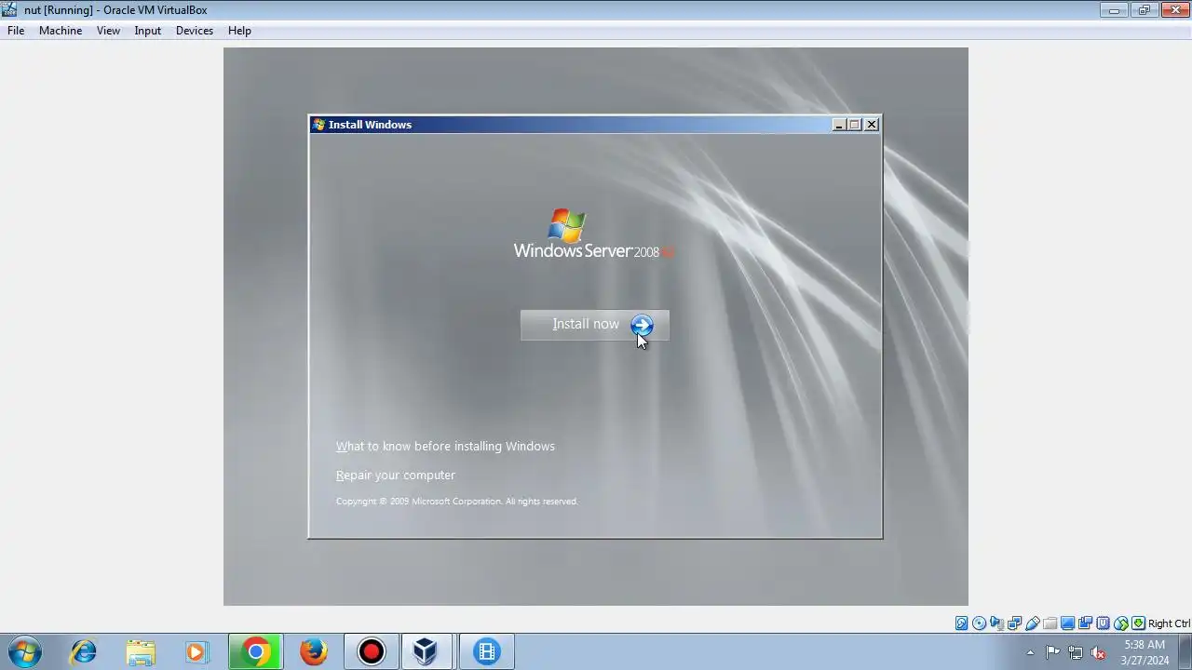Click the mouse integration status icon
The image size is (1192, 670).
point(1121,623)
